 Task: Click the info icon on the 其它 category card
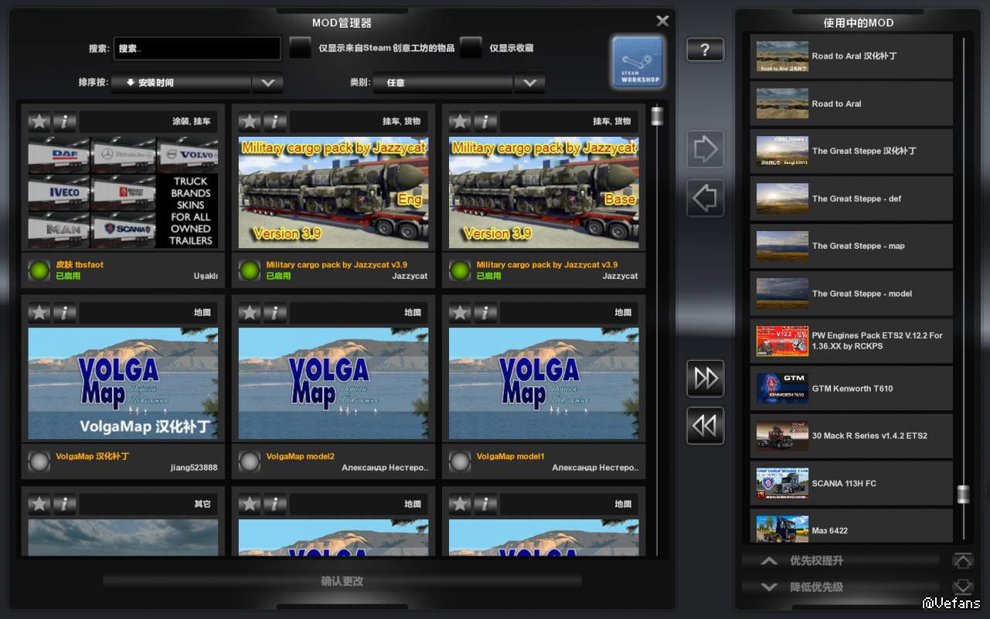[x=64, y=504]
